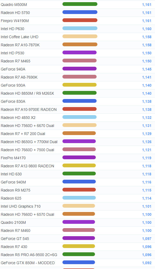Click the blue bar for Radeon HD 5750
Screen dimensions: 155x269
80,12
